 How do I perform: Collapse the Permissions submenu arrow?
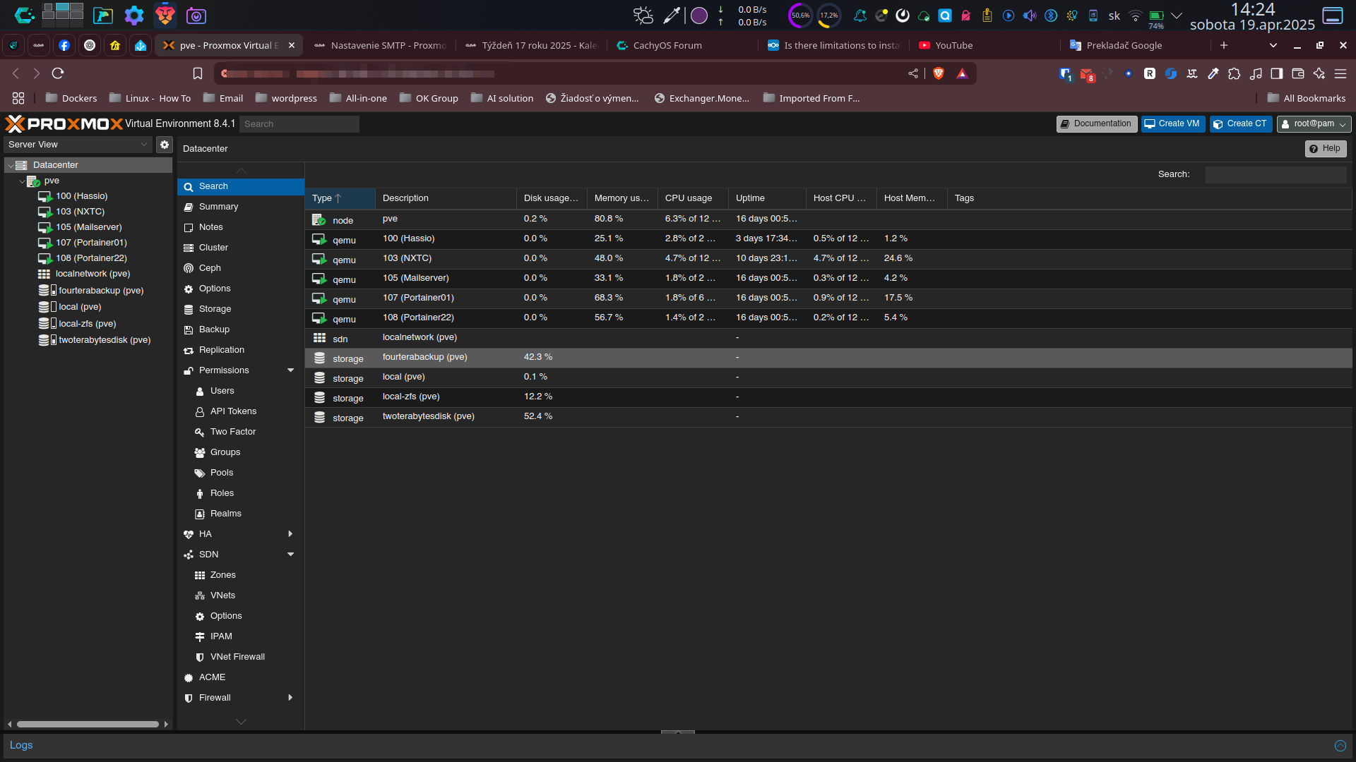(x=290, y=370)
